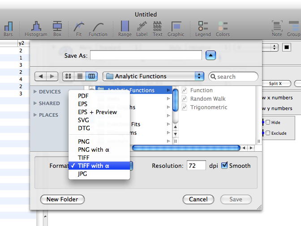Select the Box plot tool

57,27
